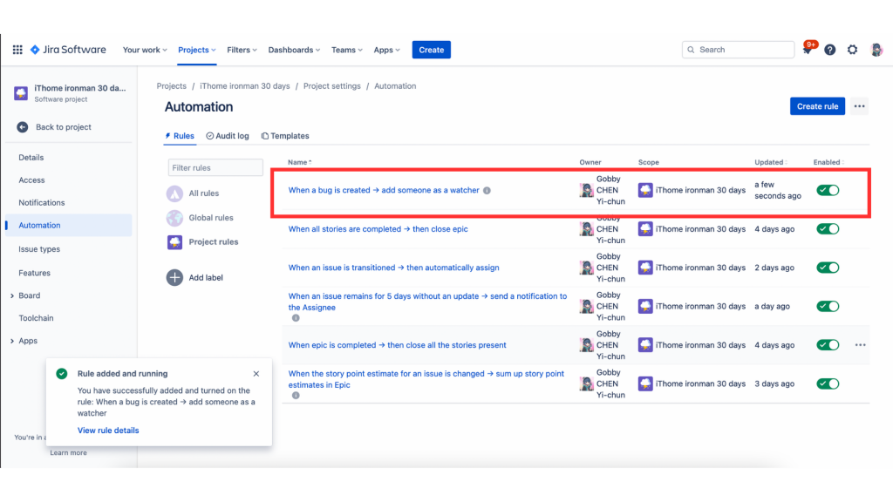Click the search magnifier icon

point(691,50)
